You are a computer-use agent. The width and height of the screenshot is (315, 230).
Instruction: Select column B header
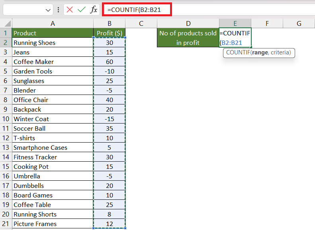click(109, 23)
